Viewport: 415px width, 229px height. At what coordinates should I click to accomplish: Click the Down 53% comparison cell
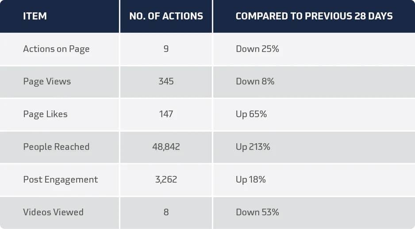tap(257, 212)
